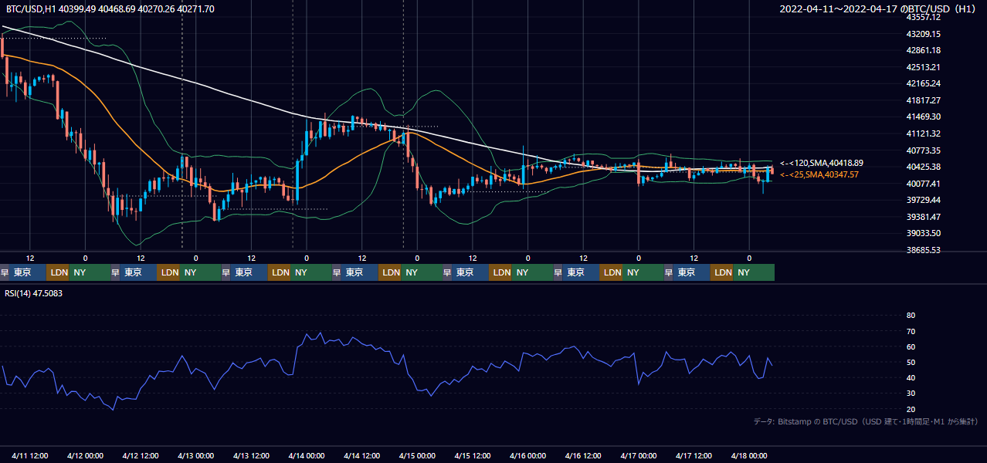Select the 4/13 00:00 date label
Viewport: 987px width, 463px height.
(x=196, y=455)
